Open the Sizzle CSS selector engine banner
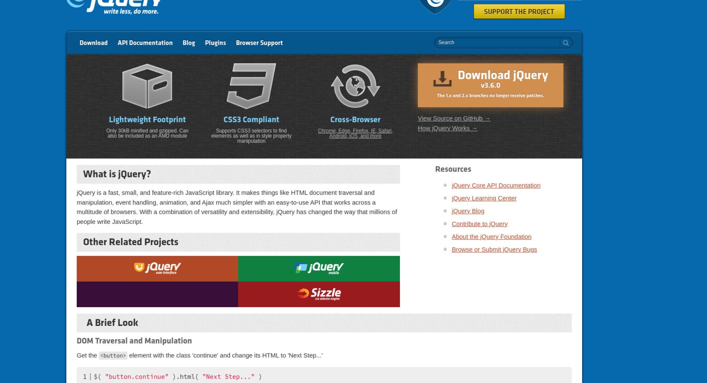The width and height of the screenshot is (707, 383). 319,294
